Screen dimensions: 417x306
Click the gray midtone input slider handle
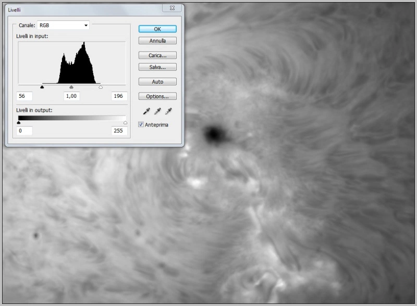71,87
